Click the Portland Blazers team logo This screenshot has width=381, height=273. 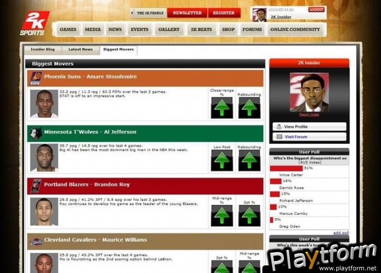(x=36, y=186)
